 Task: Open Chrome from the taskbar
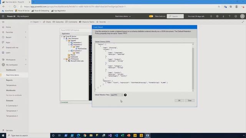(x=85, y=135)
